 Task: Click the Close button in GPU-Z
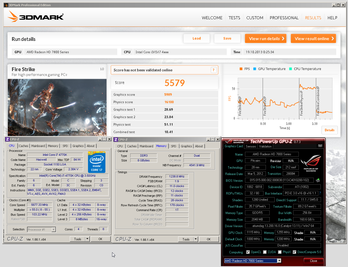(x=313, y=261)
